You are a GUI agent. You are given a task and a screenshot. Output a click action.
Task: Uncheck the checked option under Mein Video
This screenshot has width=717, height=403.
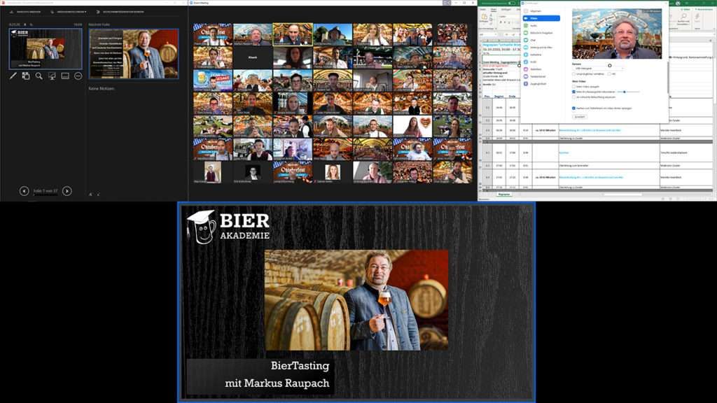click(x=574, y=92)
